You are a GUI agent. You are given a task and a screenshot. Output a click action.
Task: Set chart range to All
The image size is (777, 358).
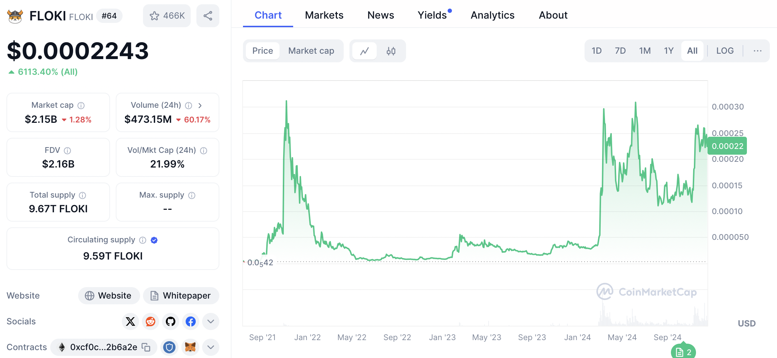click(692, 51)
